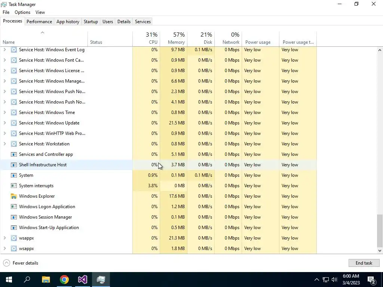Open the File menu

(6, 12)
